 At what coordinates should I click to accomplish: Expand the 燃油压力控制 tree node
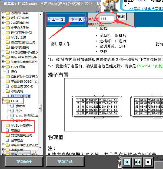click(x=3, y=18)
